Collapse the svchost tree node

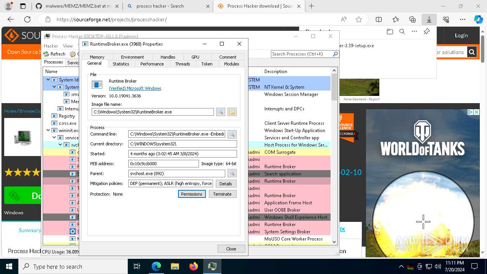click(x=60, y=145)
